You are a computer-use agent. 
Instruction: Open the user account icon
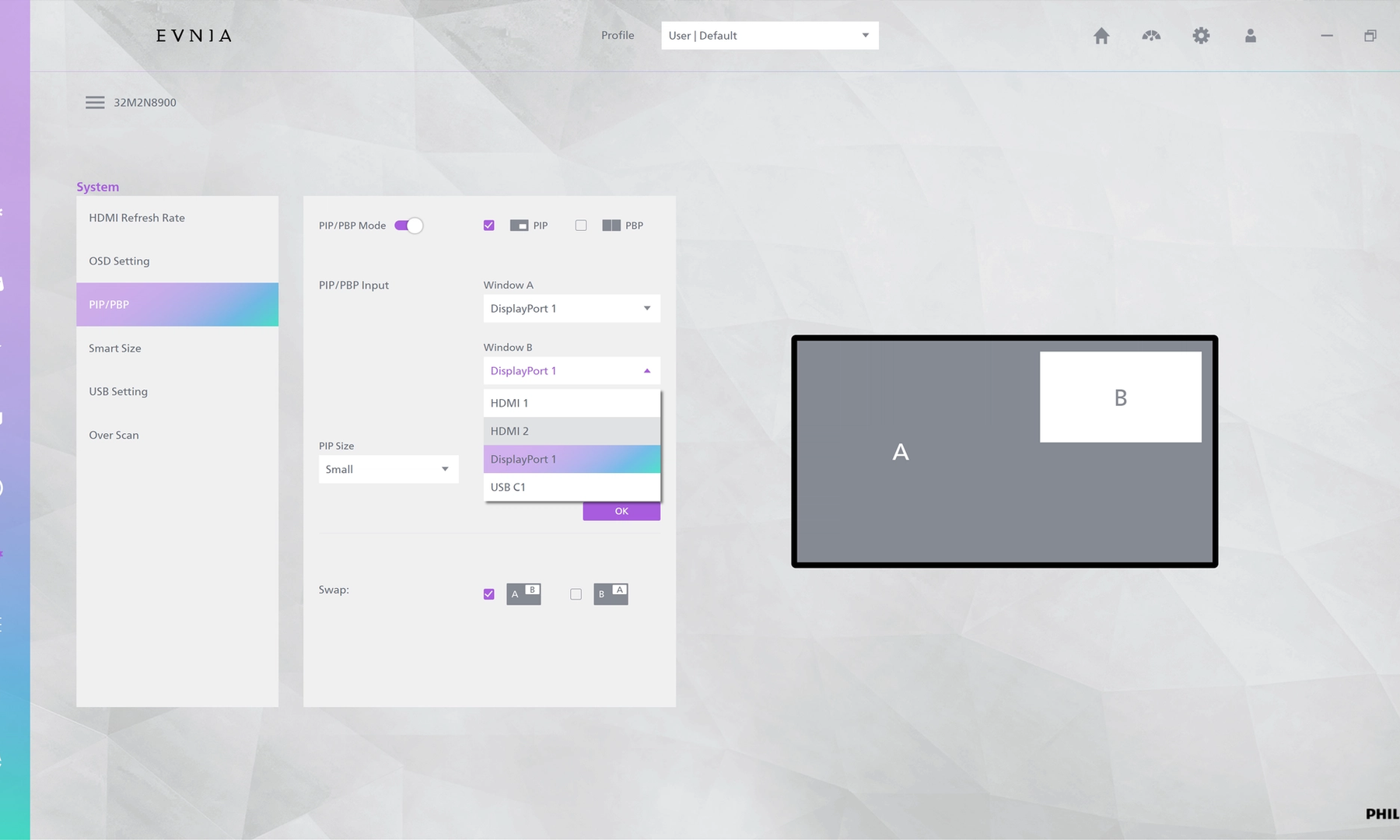(1251, 36)
